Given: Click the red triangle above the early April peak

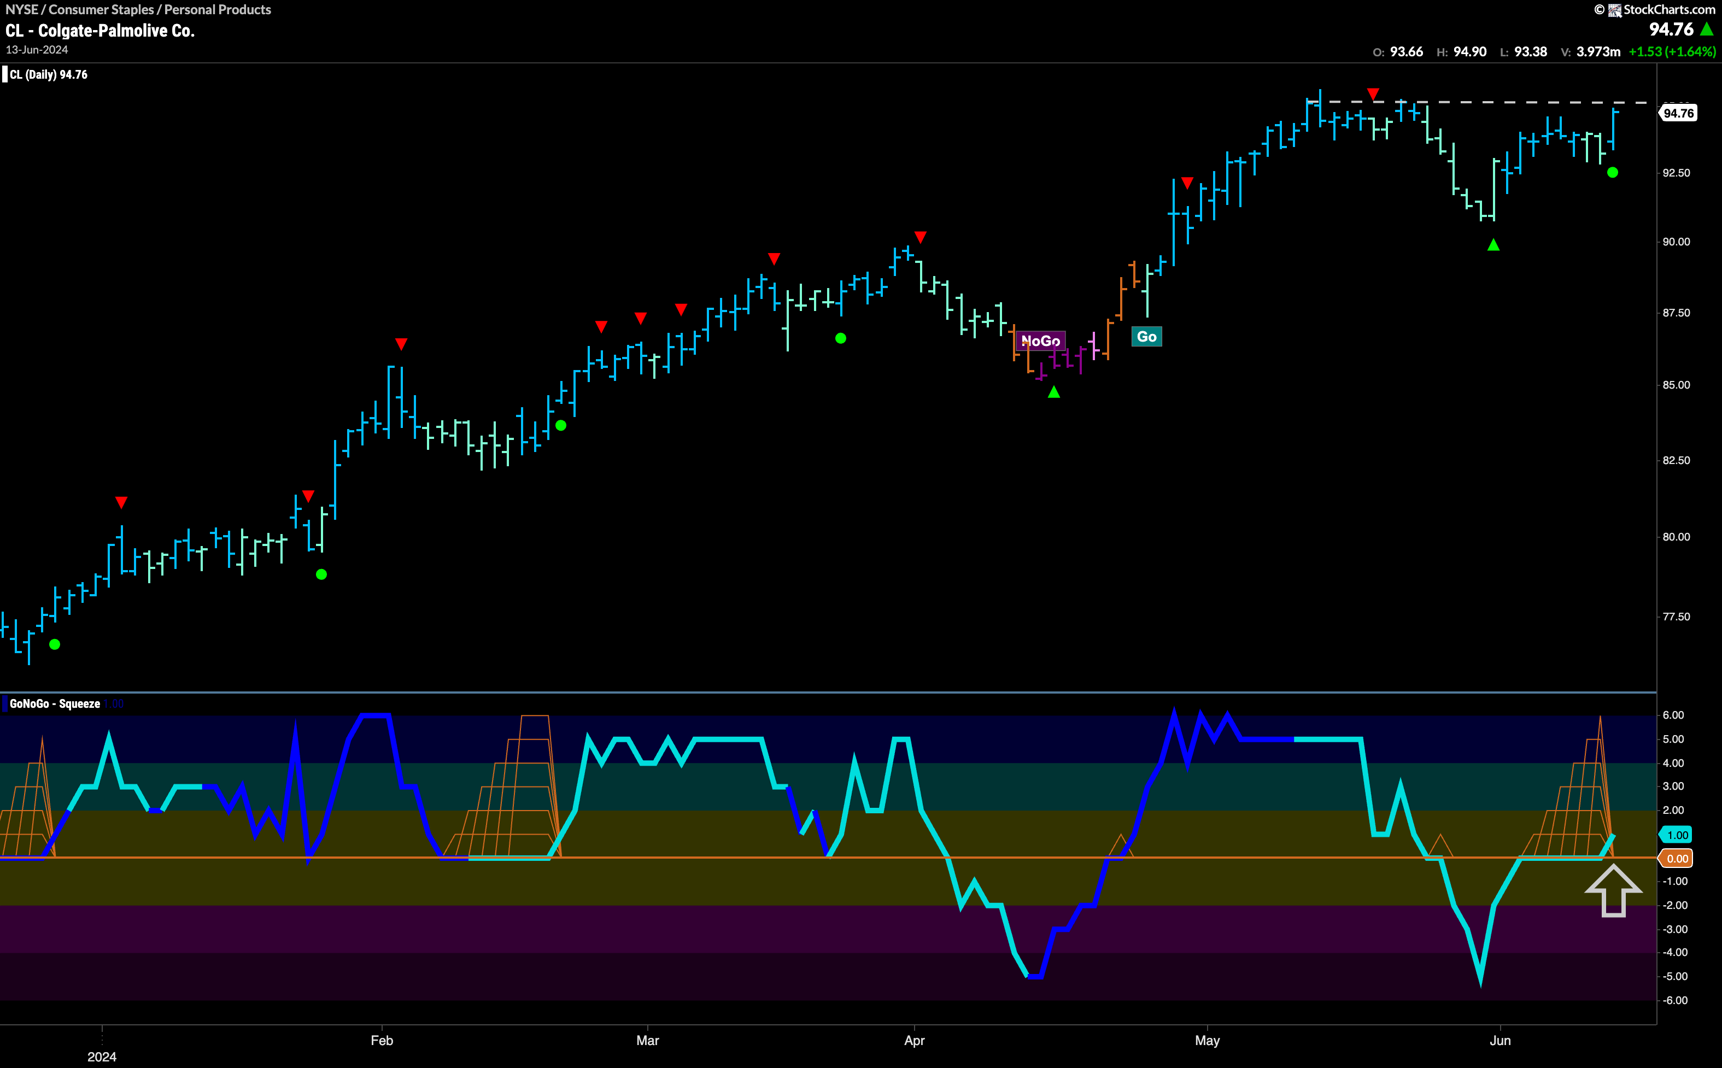Looking at the screenshot, I should pos(921,237).
